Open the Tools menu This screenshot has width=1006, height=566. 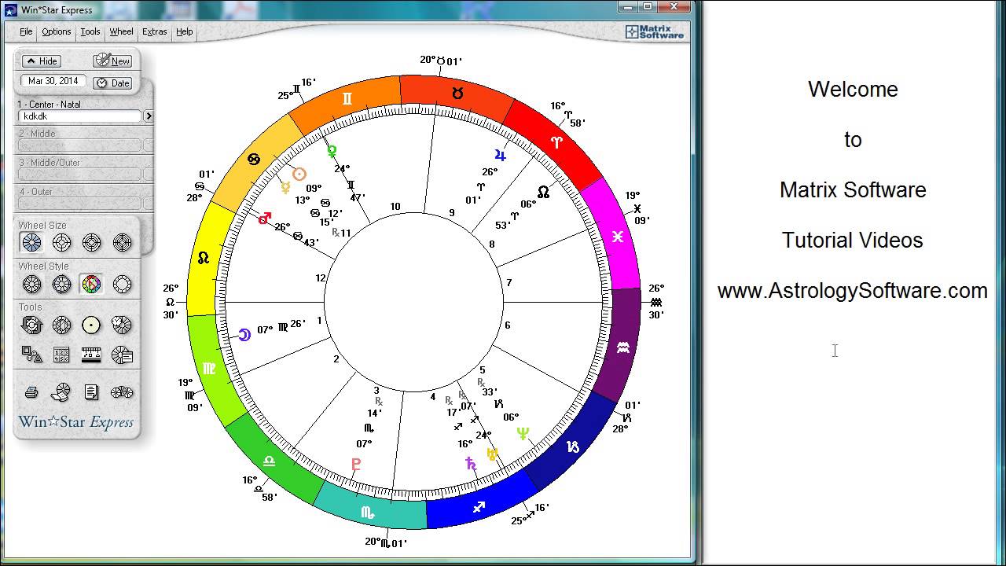click(x=90, y=32)
